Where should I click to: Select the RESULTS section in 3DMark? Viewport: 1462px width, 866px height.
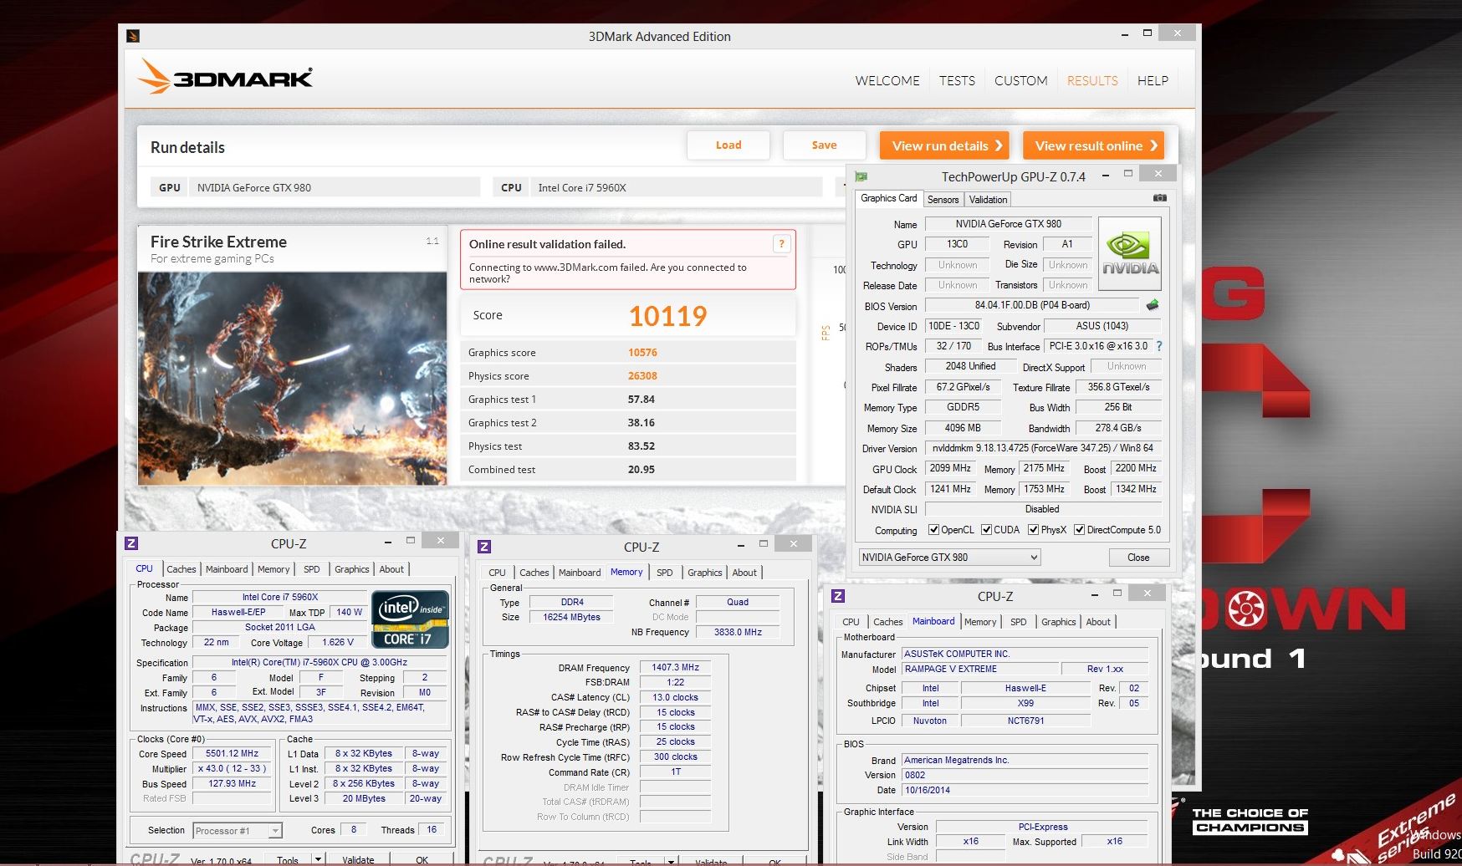1092,81
